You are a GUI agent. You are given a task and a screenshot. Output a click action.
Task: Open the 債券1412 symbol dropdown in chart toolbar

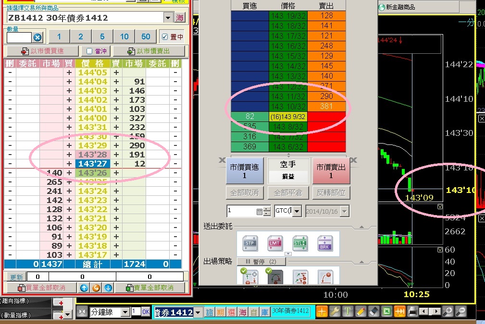coord(199,312)
